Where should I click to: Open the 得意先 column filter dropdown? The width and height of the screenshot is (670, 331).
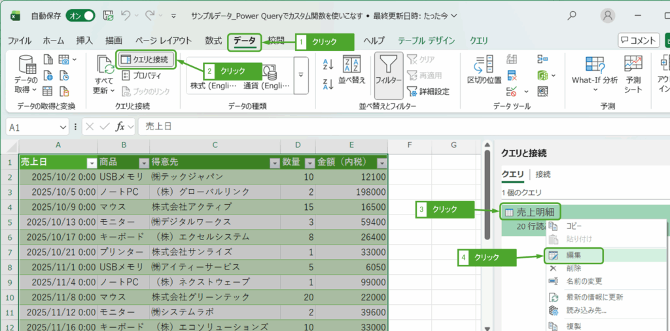274,163
